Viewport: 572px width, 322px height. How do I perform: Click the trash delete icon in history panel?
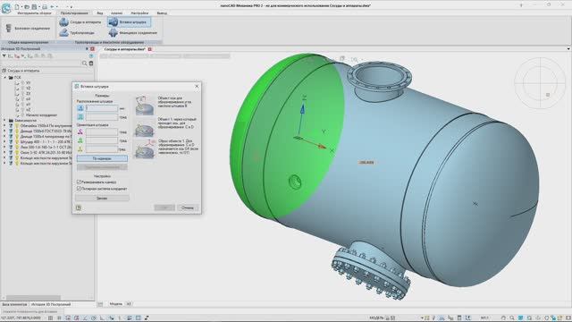tap(91, 64)
